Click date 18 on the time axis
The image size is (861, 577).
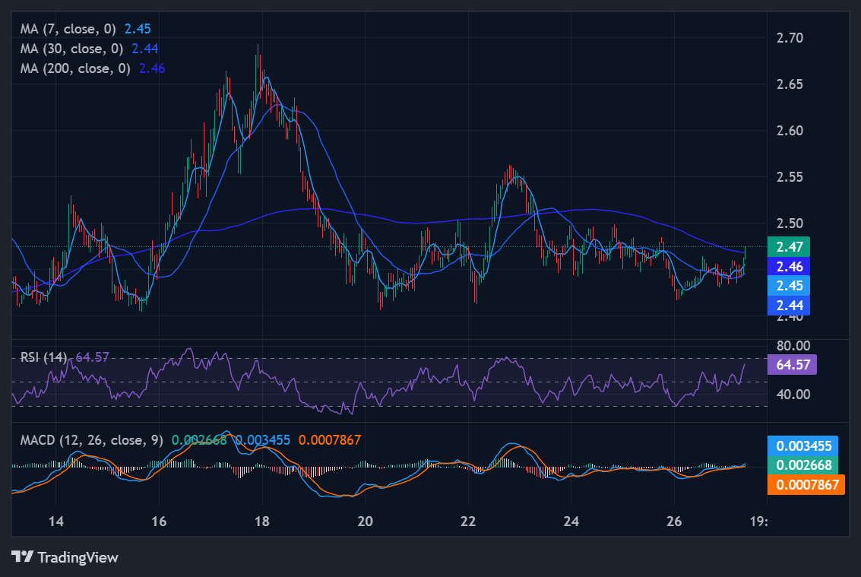point(262,522)
